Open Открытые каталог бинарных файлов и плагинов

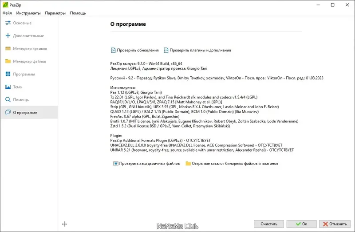point(235,164)
